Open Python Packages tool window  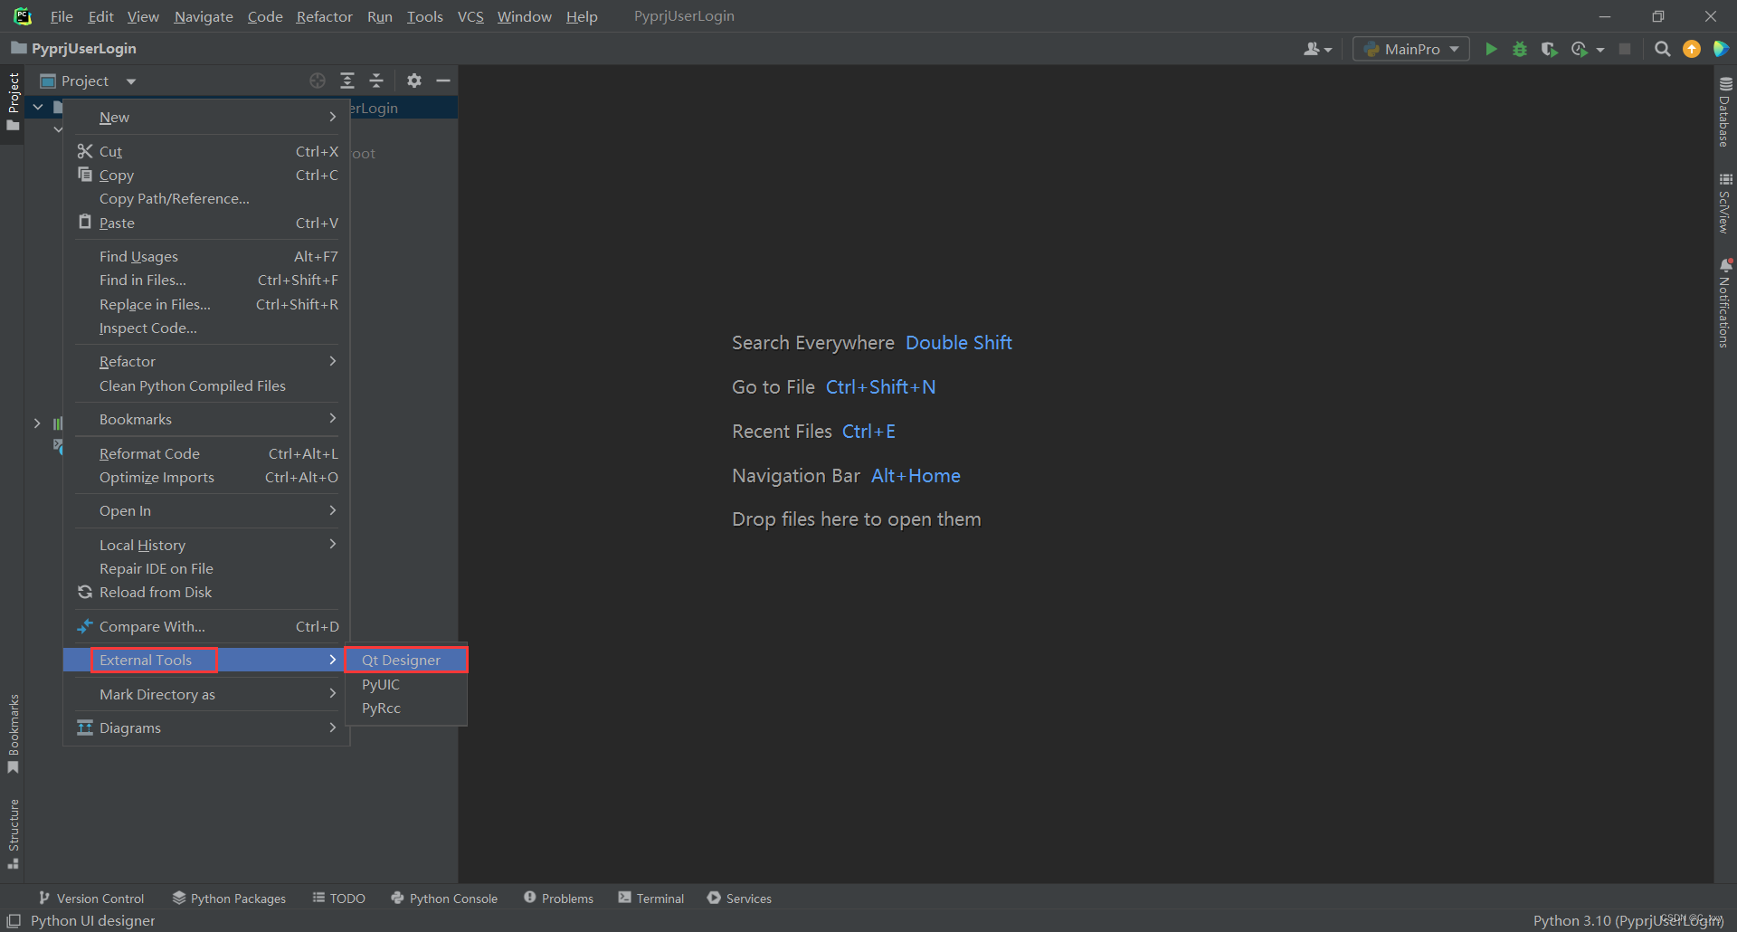(x=229, y=898)
